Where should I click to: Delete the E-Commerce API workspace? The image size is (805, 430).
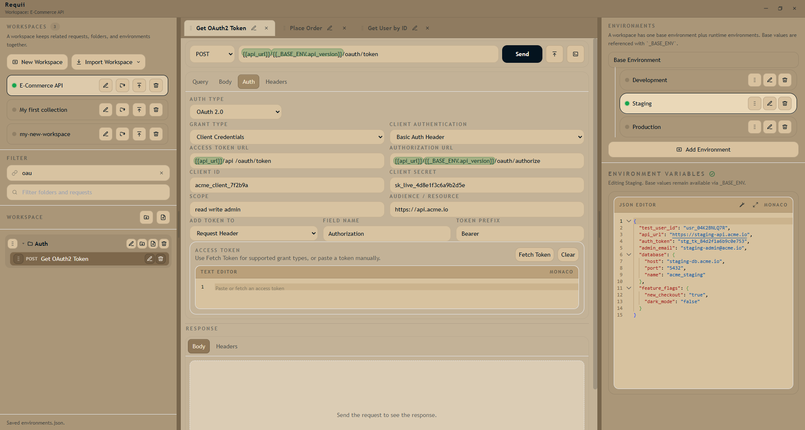tap(156, 85)
